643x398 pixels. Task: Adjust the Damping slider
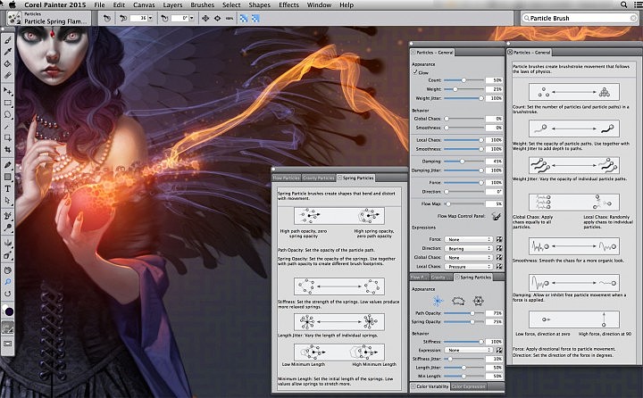pyautogui.click(x=463, y=161)
